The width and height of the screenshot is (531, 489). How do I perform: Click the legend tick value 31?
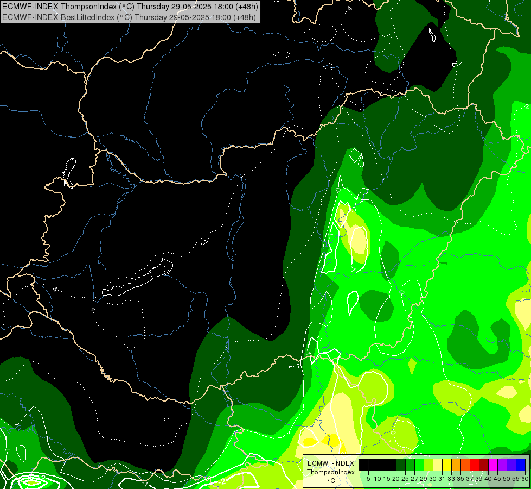pyautogui.click(x=442, y=479)
